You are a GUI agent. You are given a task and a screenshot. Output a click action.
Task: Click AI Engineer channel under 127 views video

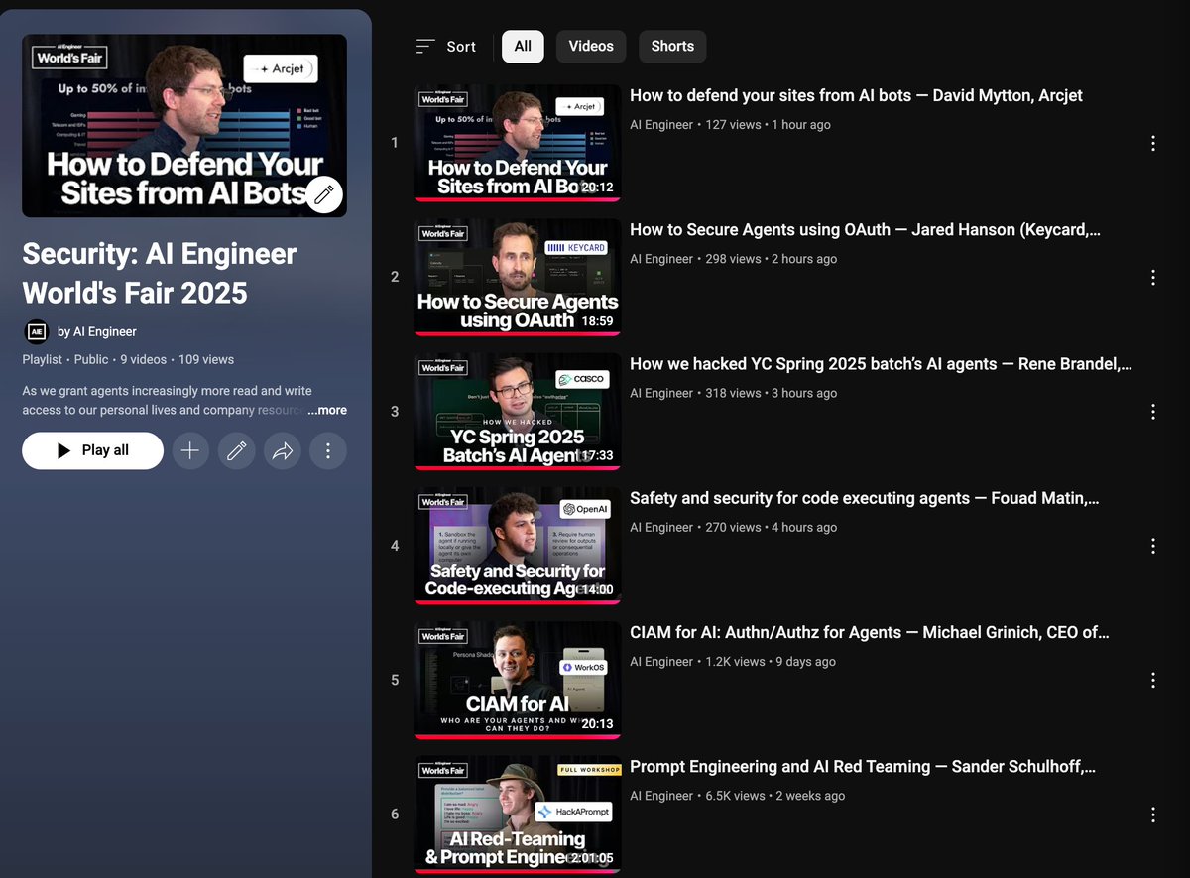tap(661, 125)
